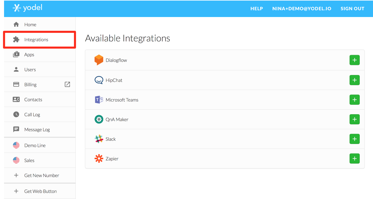Open Call Log label in sidebar
The image size is (373, 199).
point(32,115)
